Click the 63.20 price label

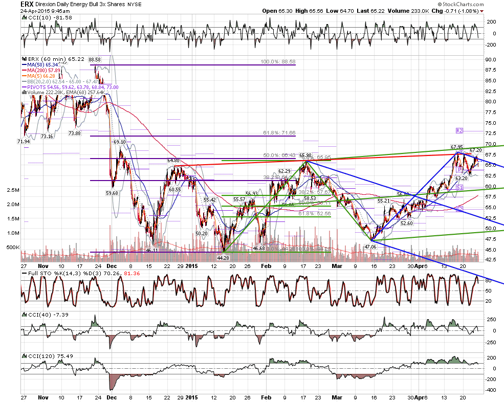pyautogui.click(x=462, y=178)
